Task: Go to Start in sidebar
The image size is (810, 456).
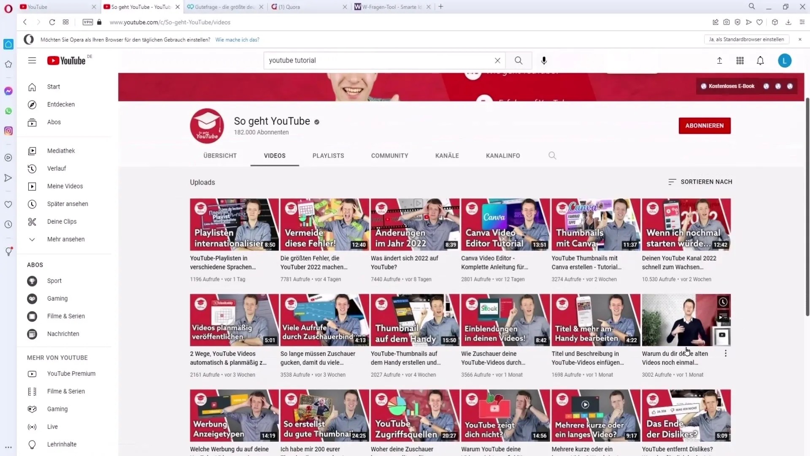Action: (x=64, y=87)
